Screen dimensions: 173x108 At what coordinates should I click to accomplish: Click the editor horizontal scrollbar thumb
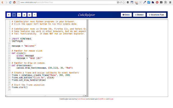coord(45,96)
